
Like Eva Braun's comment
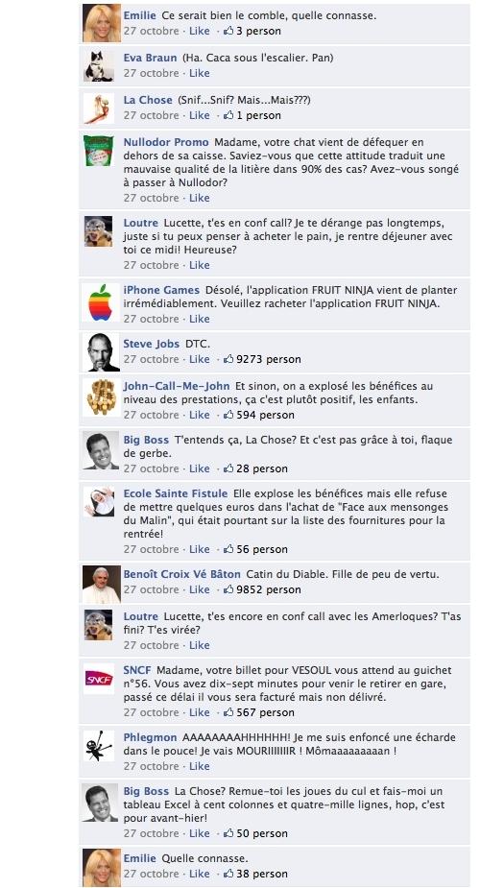[x=200, y=73]
